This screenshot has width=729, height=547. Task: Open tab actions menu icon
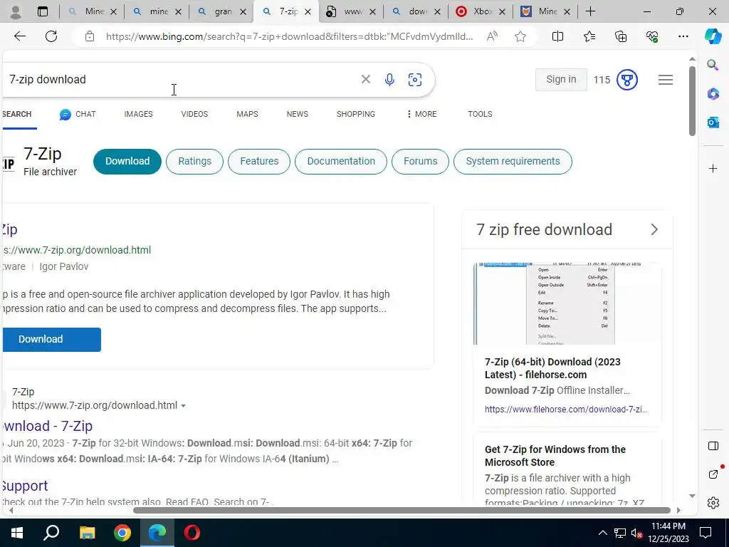[x=42, y=11]
